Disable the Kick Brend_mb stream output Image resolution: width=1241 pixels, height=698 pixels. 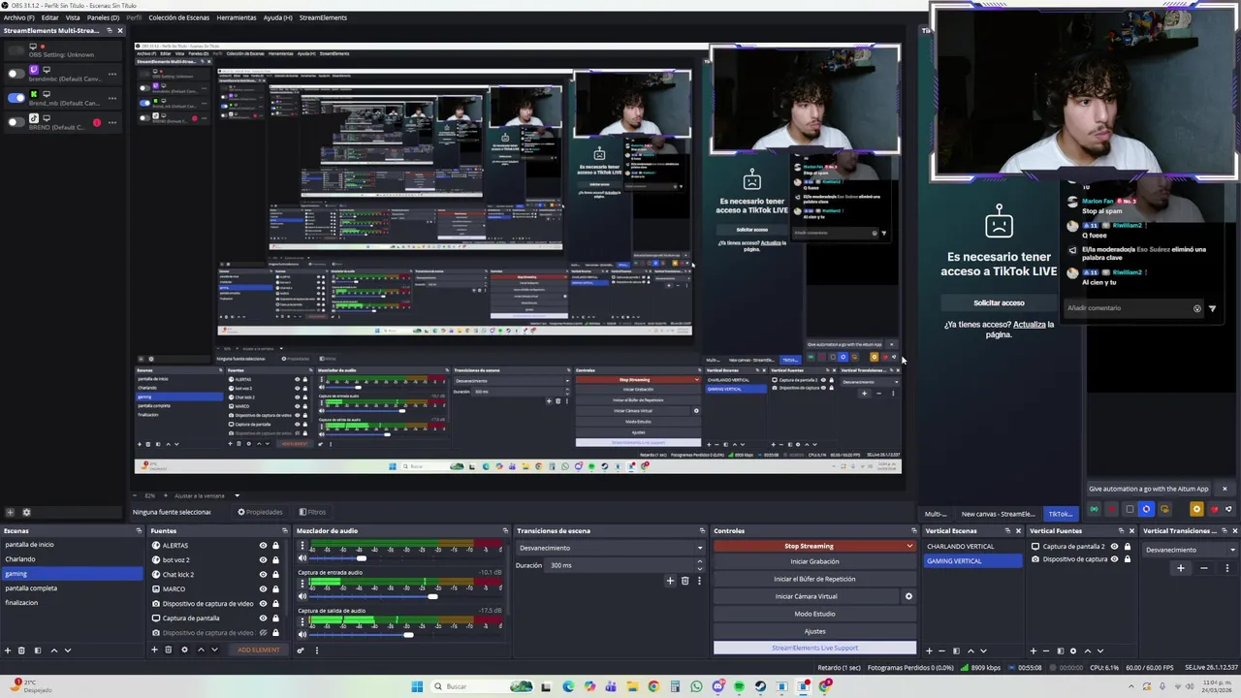[16, 98]
